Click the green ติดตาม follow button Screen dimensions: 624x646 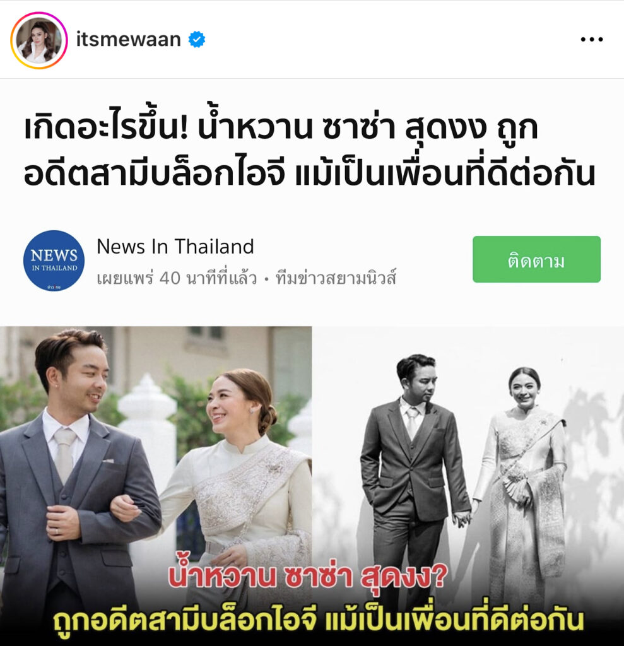[536, 259]
